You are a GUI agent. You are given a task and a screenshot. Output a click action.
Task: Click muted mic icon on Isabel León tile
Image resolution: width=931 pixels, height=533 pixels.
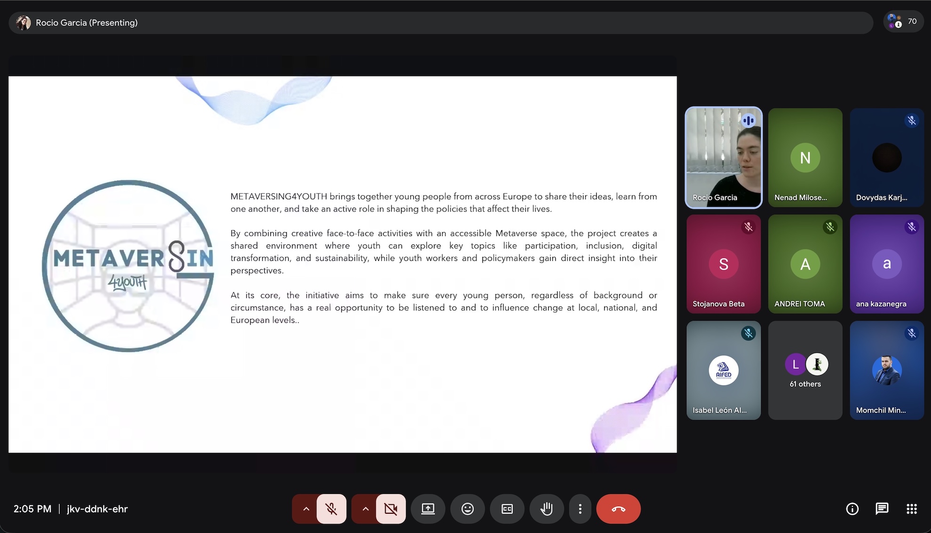click(749, 333)
